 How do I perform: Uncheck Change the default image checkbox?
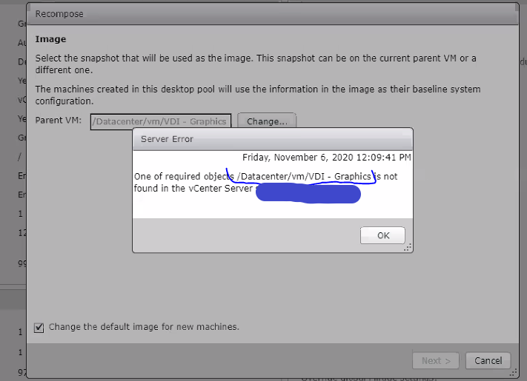[39, 327]
